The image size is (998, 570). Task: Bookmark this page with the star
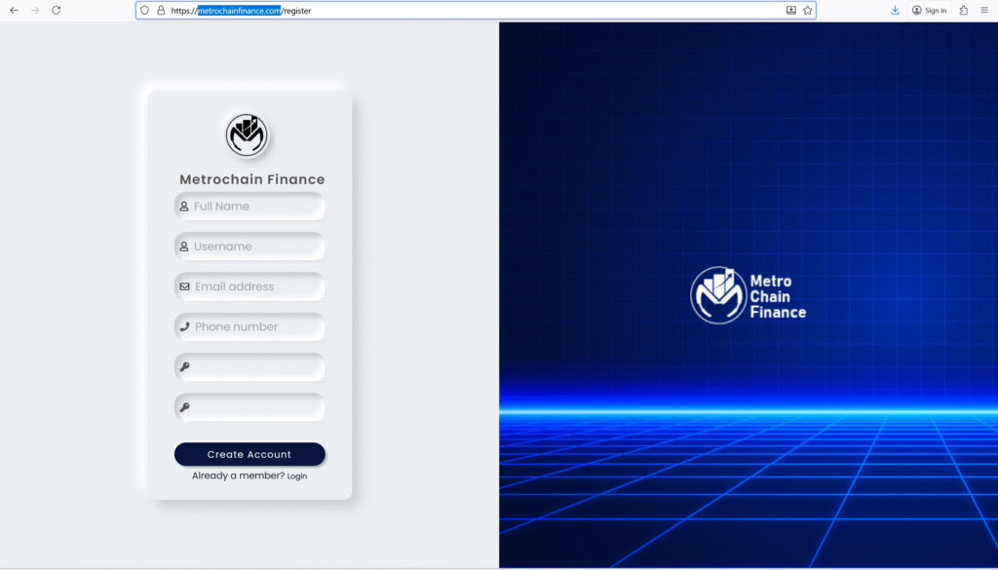coord(807,10)
